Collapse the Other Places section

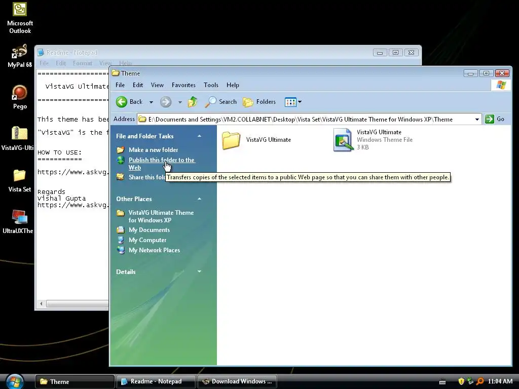point(199,199)
